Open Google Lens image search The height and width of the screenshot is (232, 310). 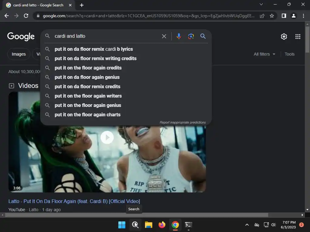tap(191, 36)
